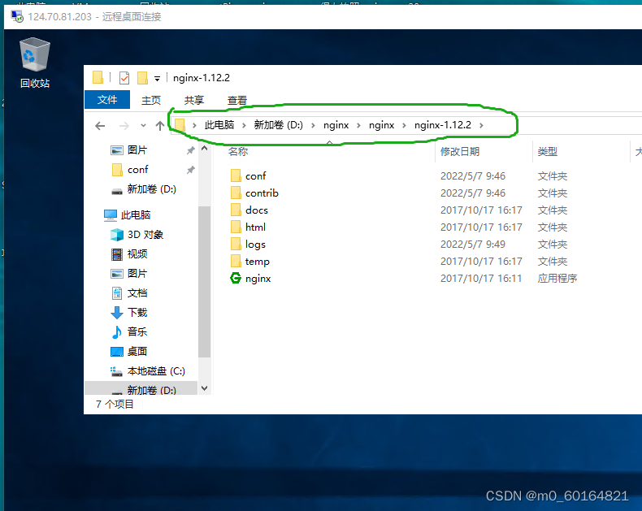Select the logs folder icon
Screen dimensions: 642x511
(236, 244)
